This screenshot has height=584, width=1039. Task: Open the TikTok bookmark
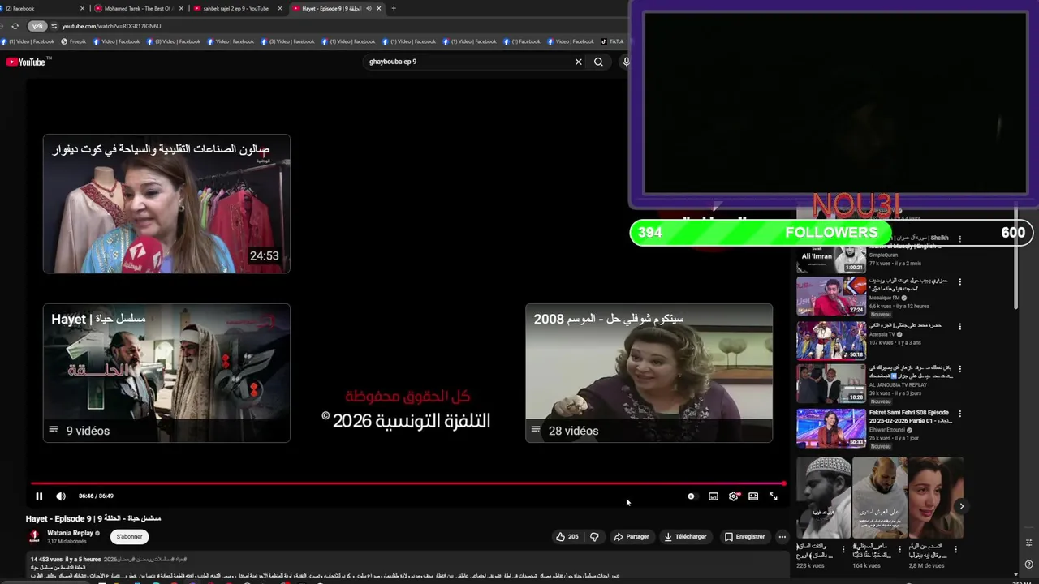[612, 41]
